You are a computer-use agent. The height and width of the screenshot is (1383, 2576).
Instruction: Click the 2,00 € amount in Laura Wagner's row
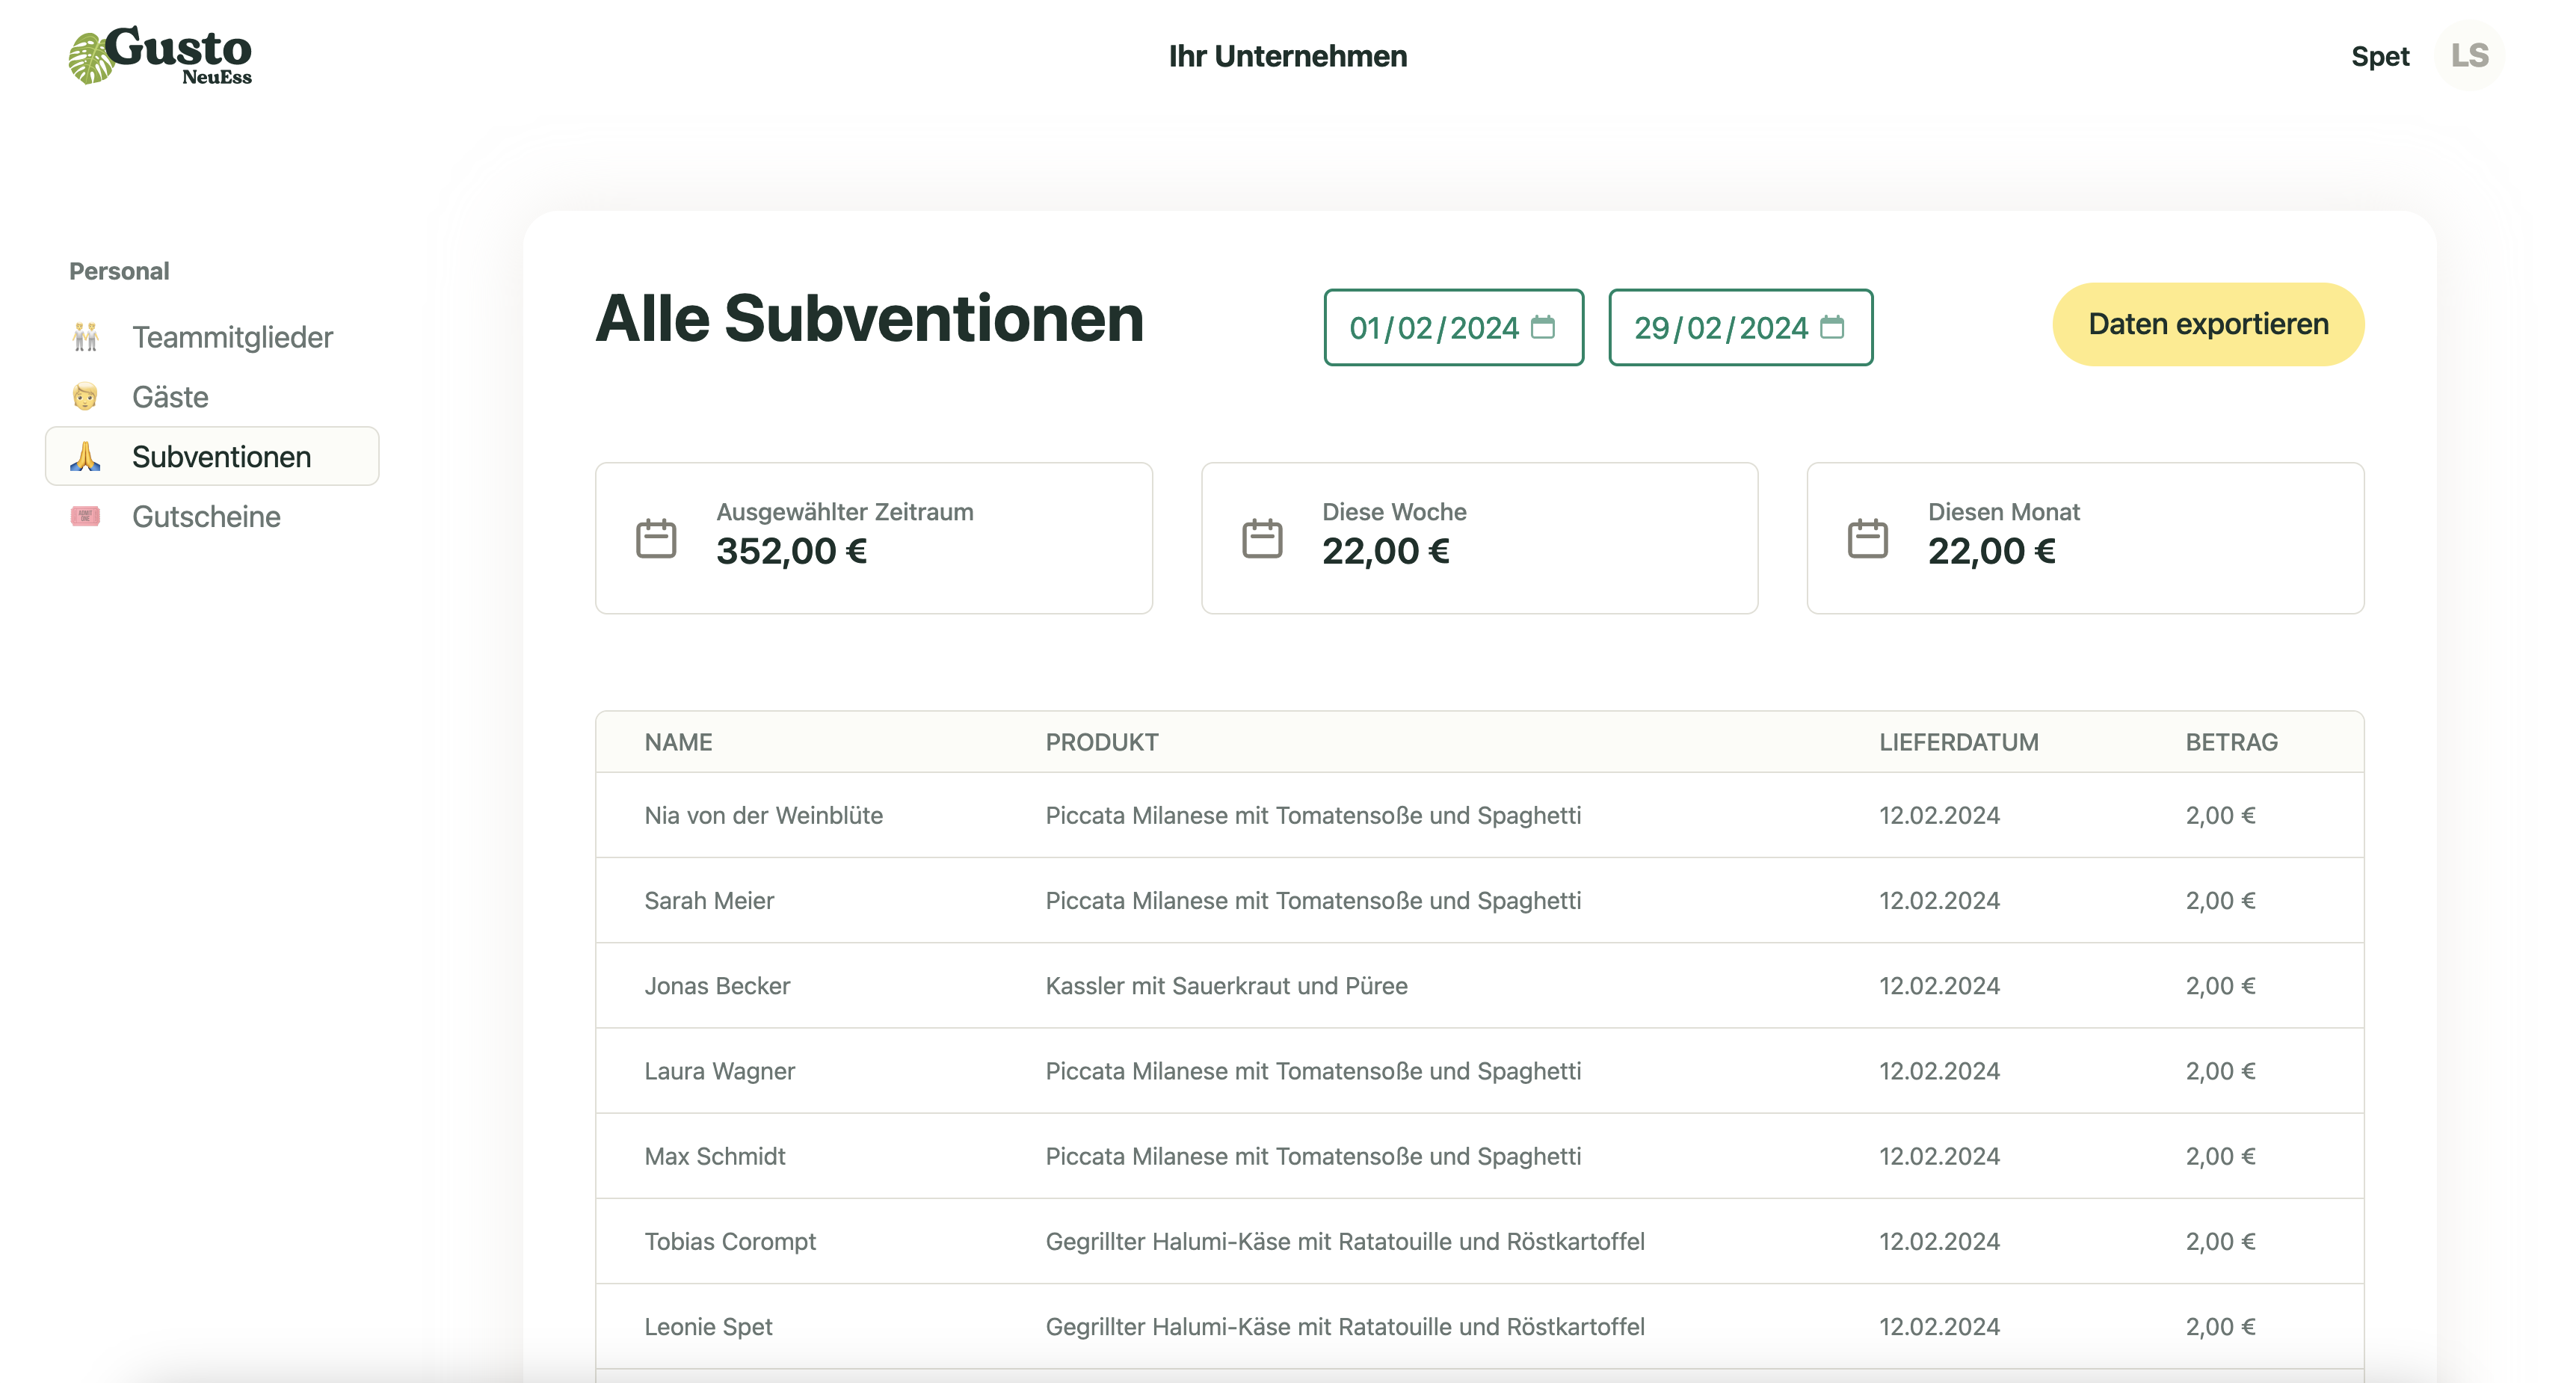coord(2220,1071)
